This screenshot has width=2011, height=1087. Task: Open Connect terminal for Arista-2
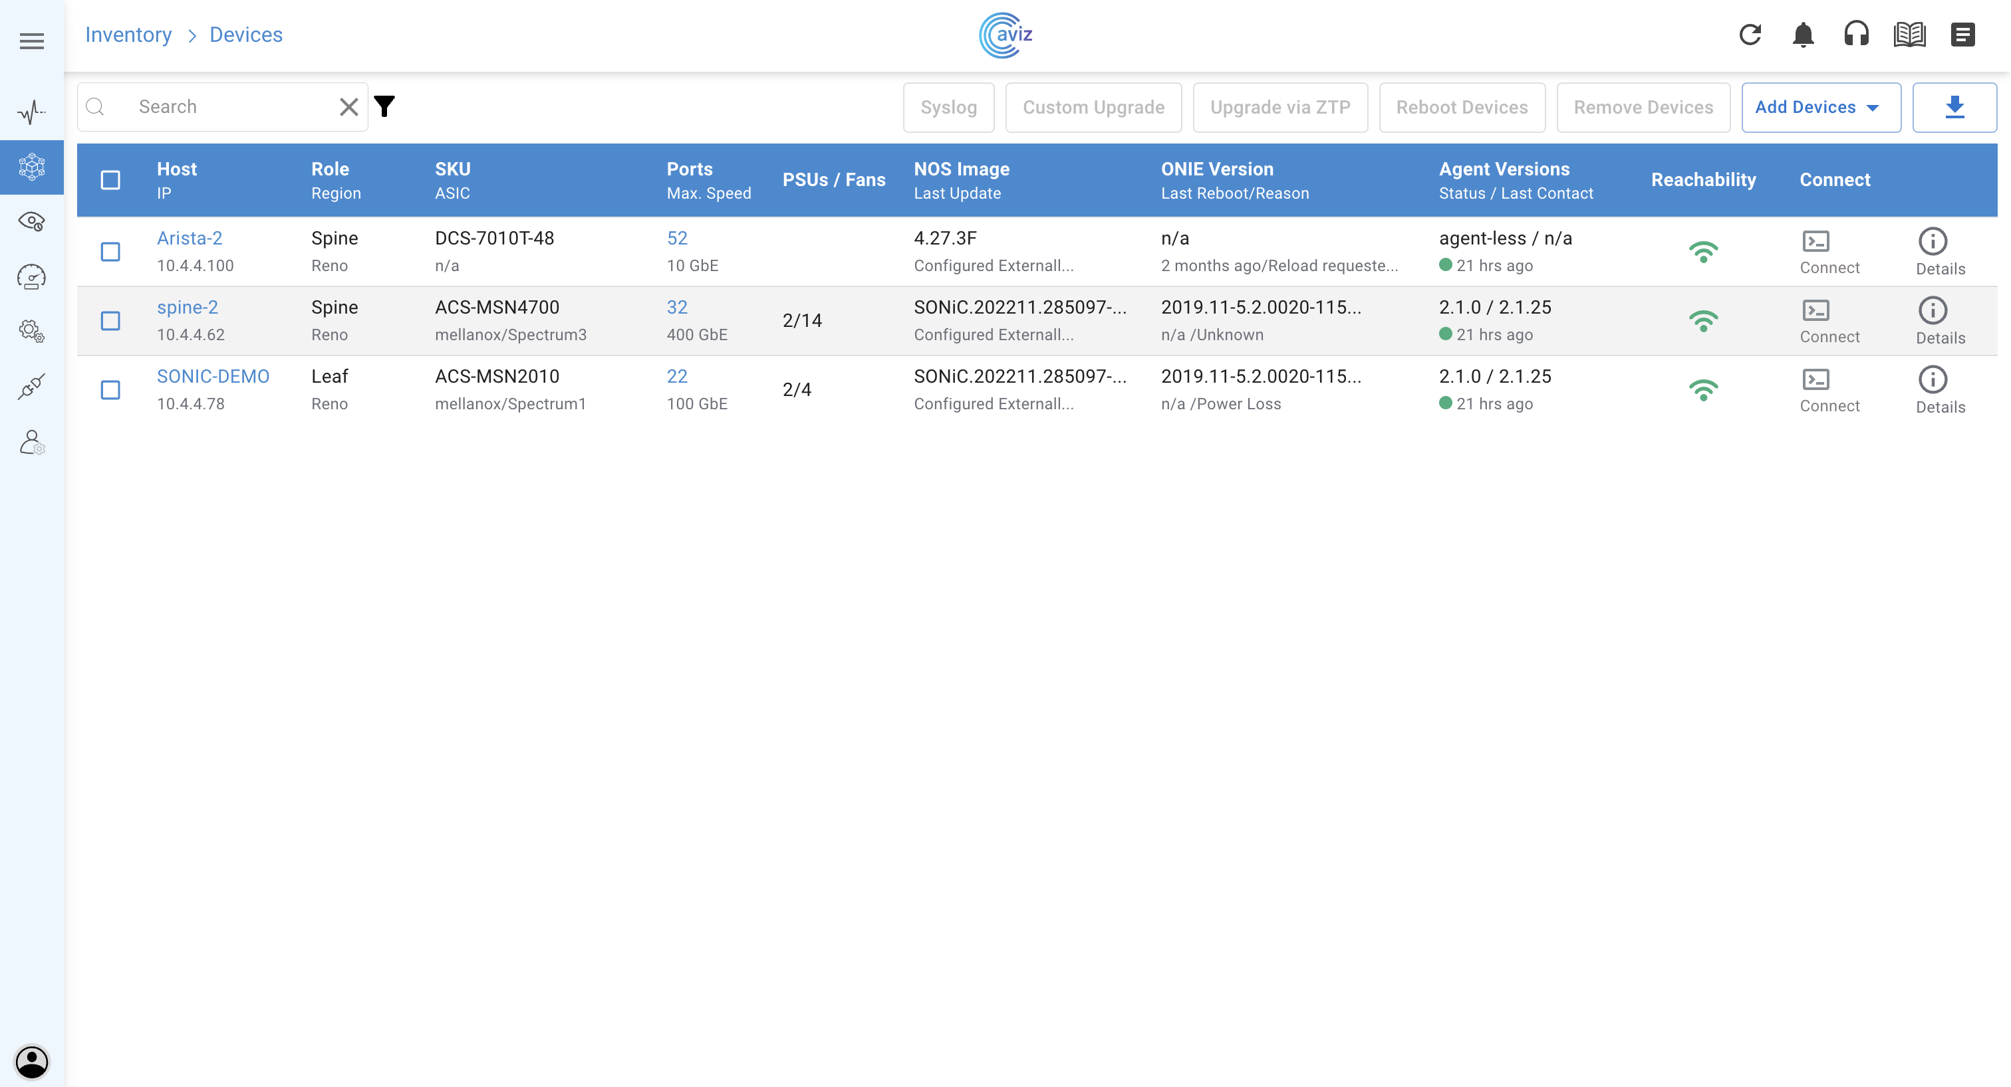pyautogui.click(x=1816, y=242)
